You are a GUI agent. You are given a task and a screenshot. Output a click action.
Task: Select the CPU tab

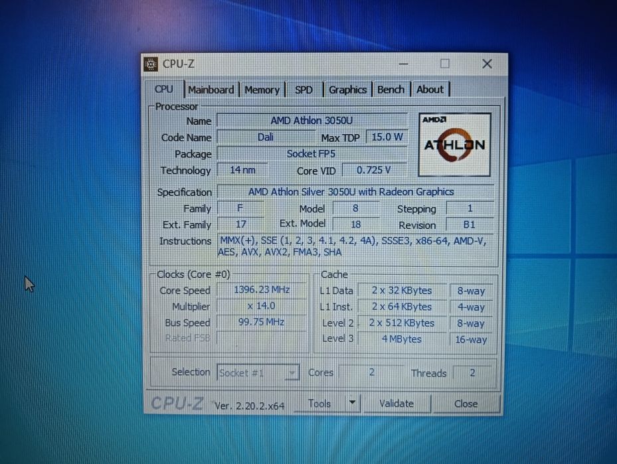tap(164, 89)
